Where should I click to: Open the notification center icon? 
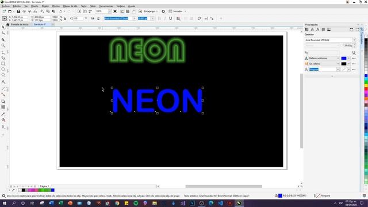362,203
